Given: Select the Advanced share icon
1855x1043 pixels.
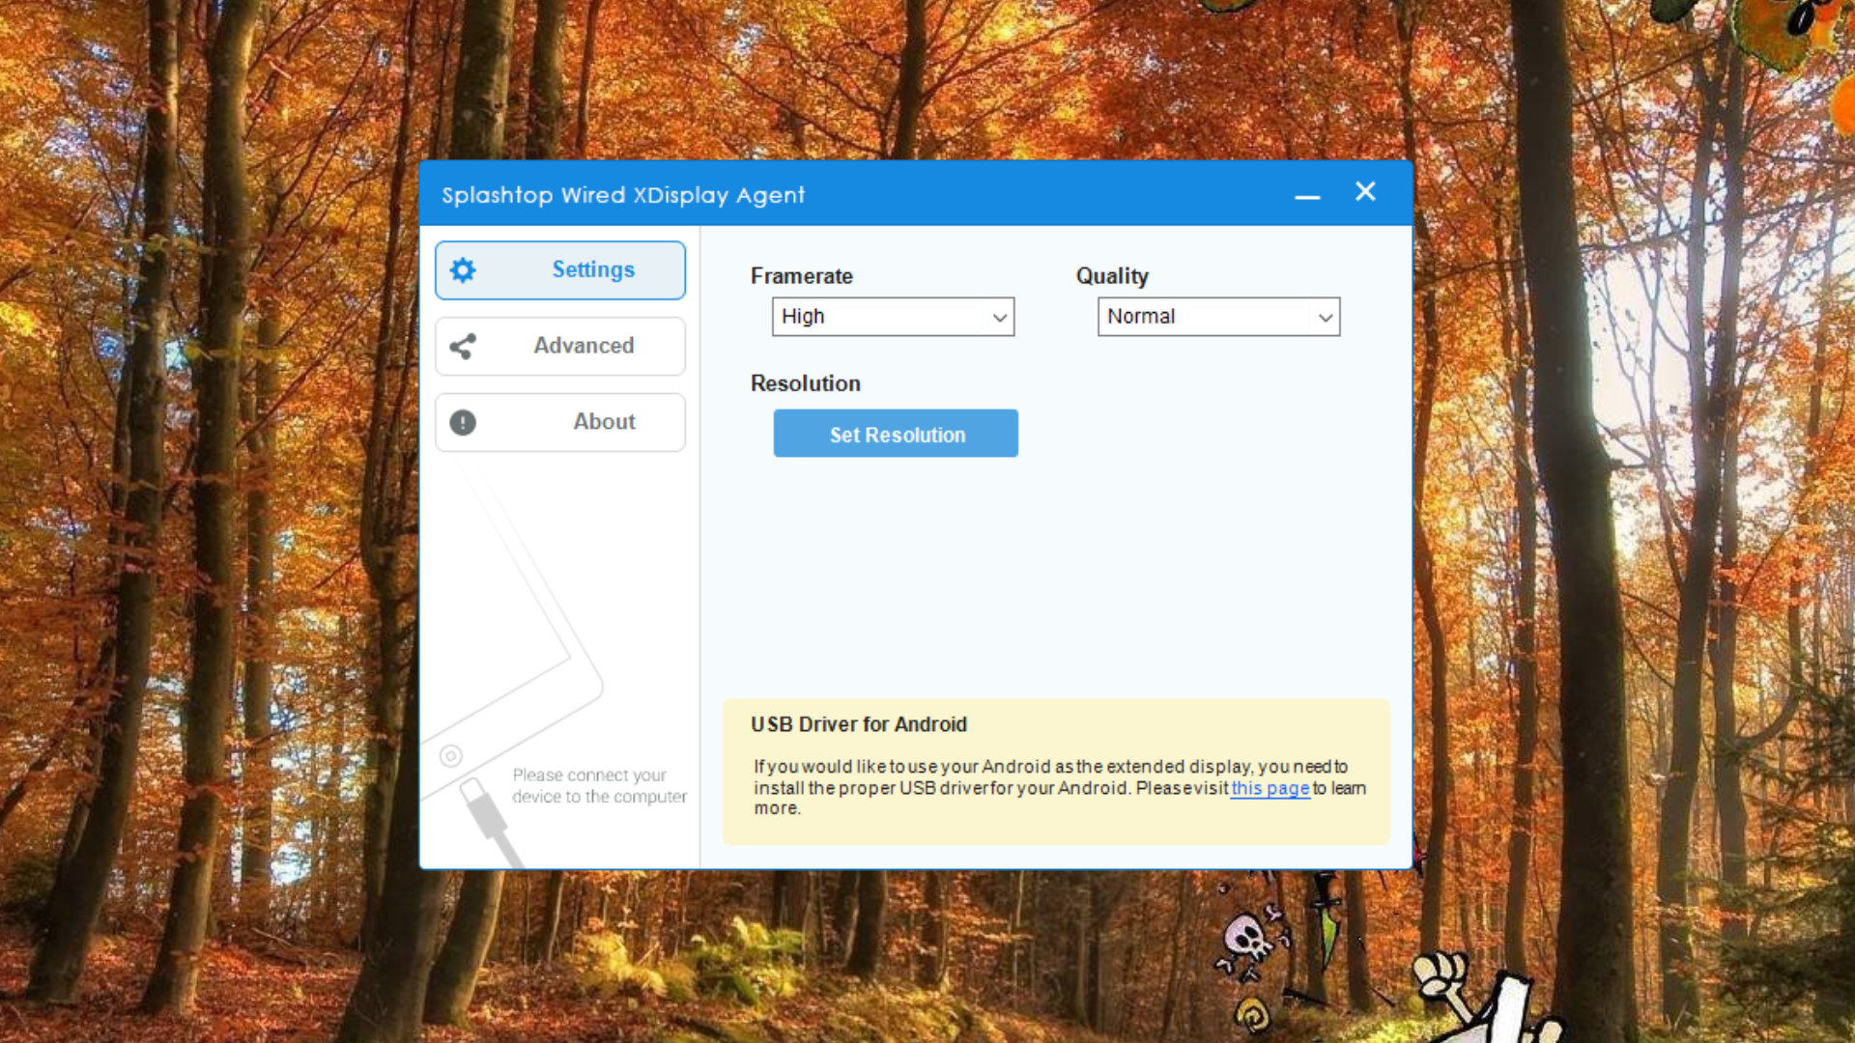Looking at the screenshot, I should click(463, 346).
